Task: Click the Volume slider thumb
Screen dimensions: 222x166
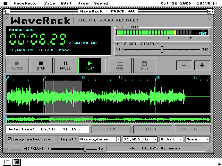Action: click(x=85, y=149)
